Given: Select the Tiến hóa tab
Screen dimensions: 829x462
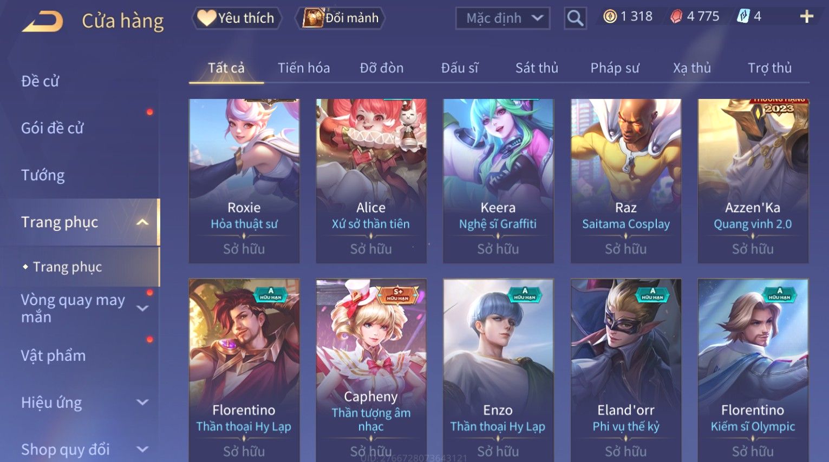Looking at the screenshot, I should (304, 68).
